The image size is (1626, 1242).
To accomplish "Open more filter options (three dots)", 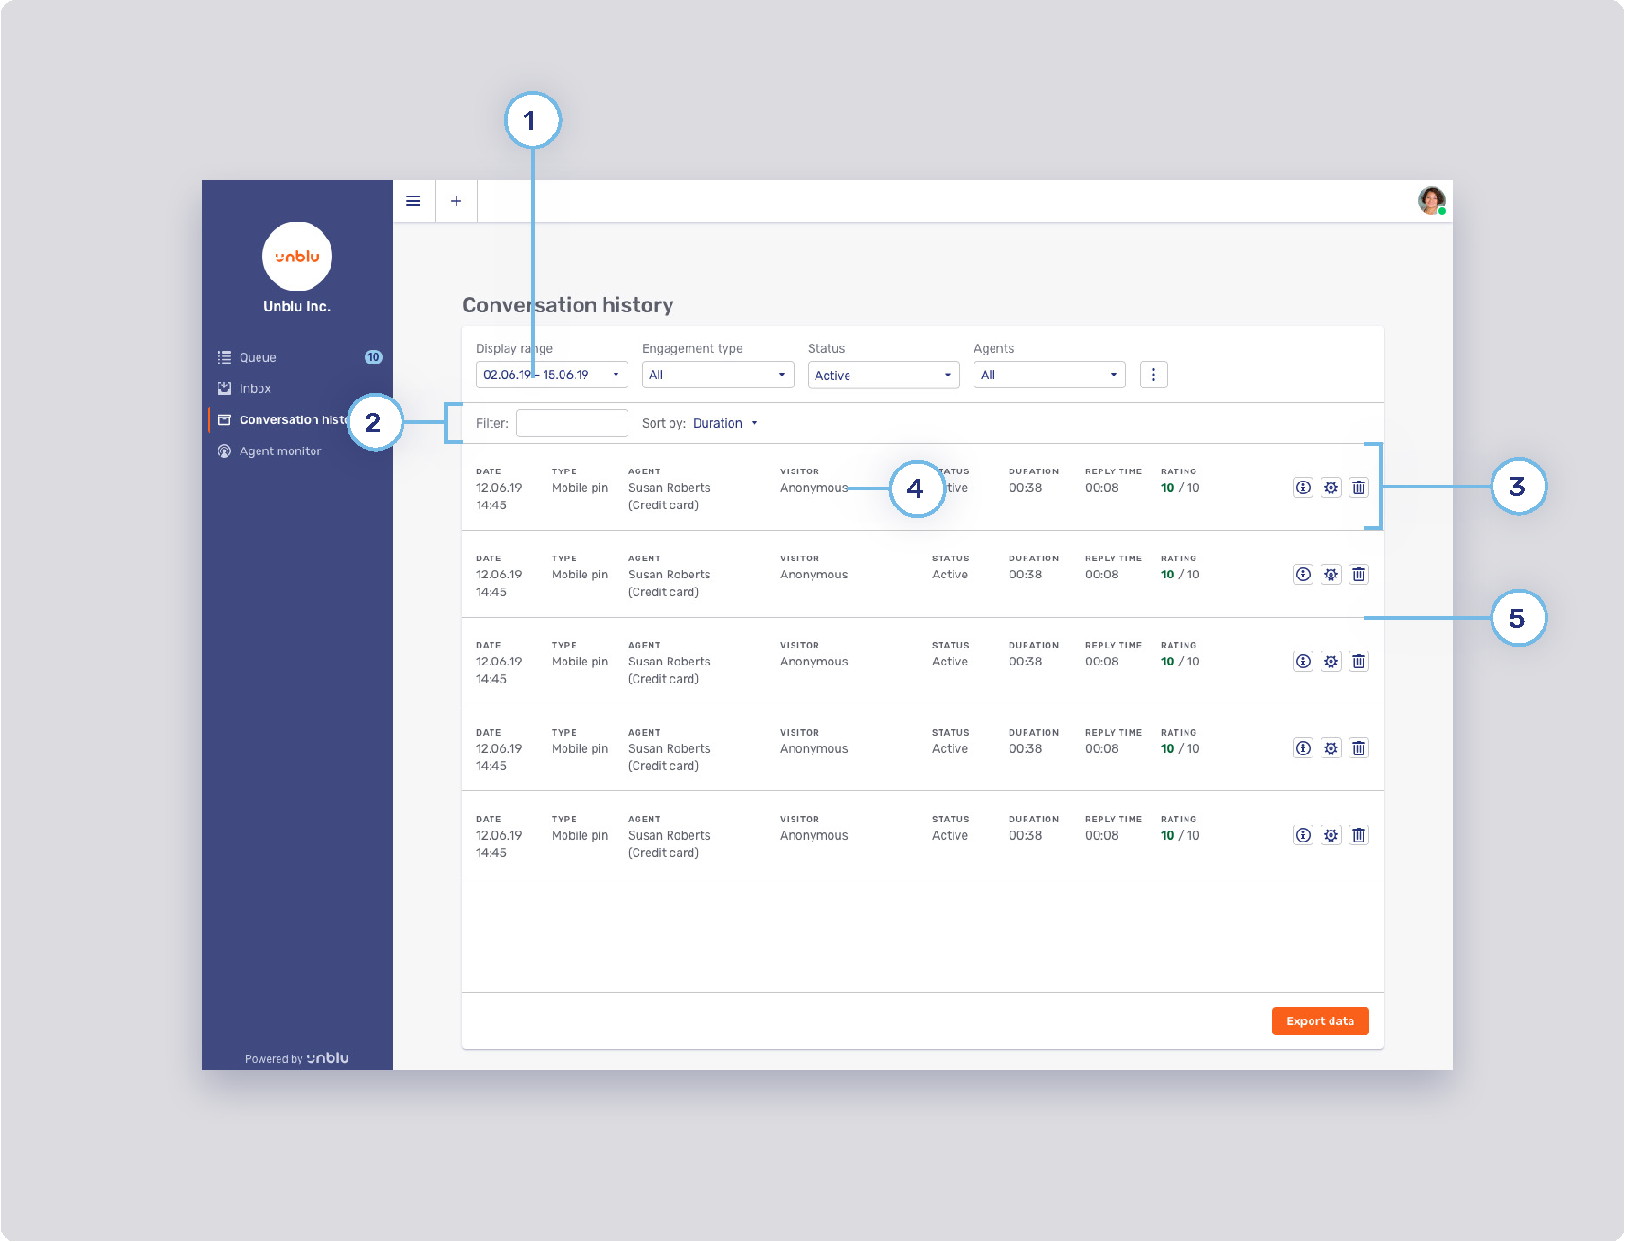I will tap(1153, 375).
